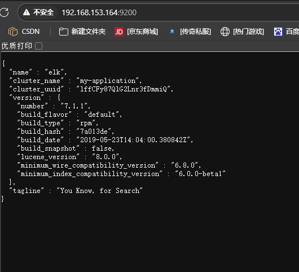Click the Baidu paw icon
The image size is (299, 272).
click(278, 32)
